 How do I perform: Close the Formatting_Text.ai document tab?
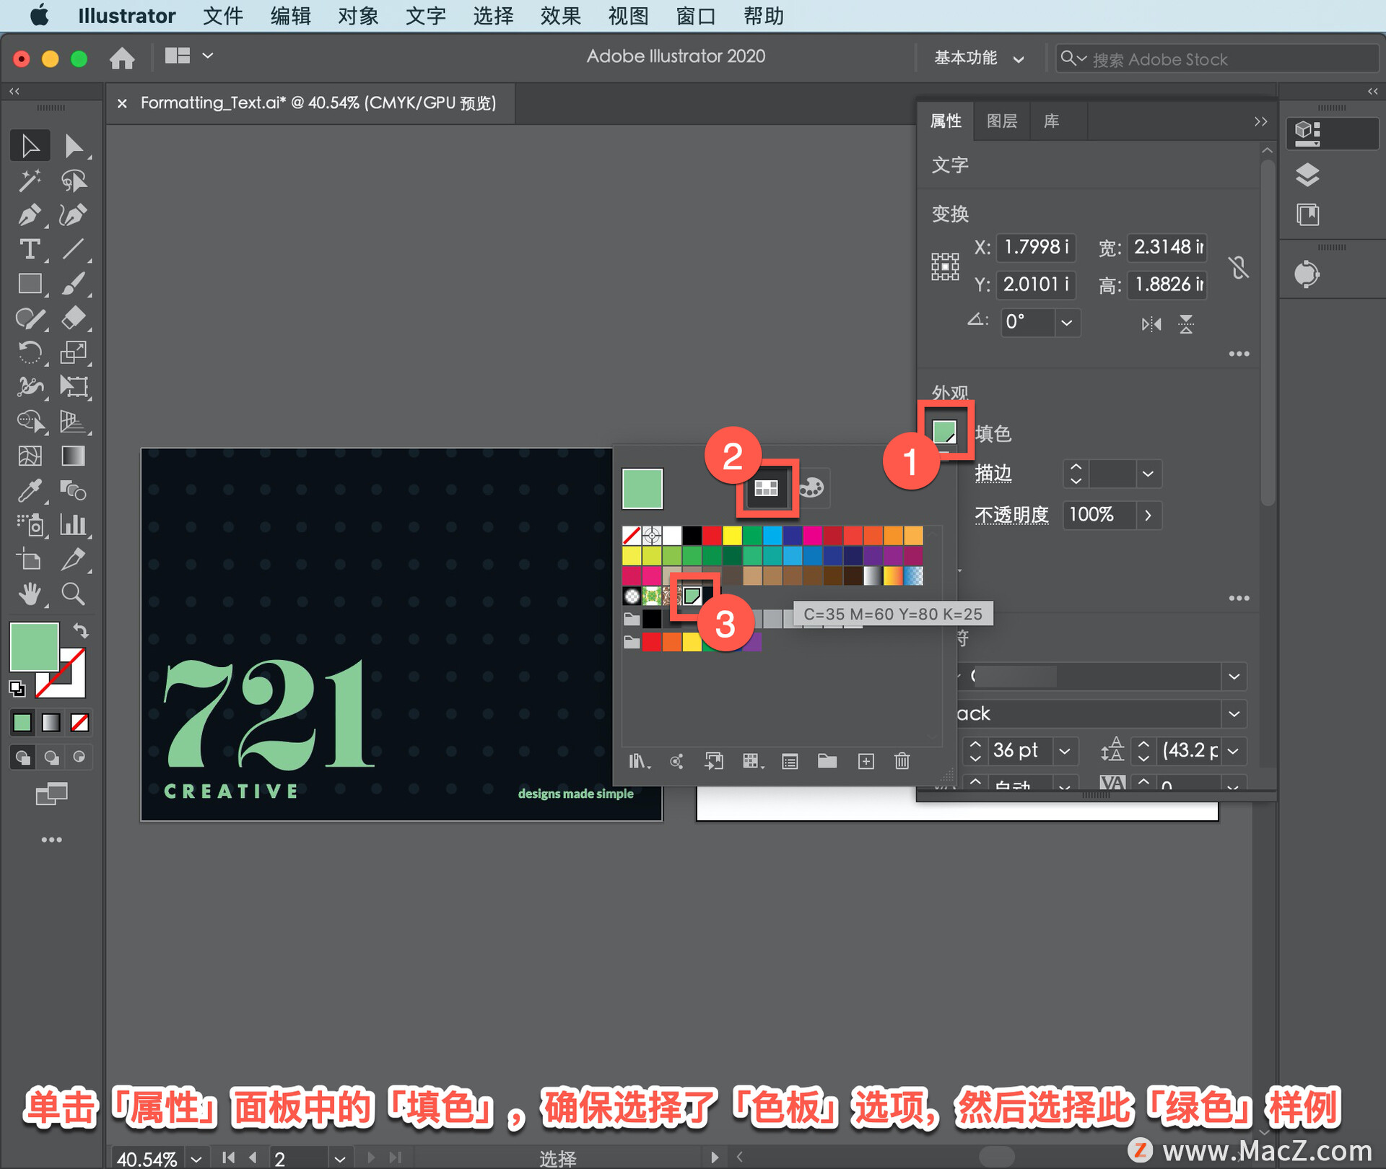click(x=122, y=103)
